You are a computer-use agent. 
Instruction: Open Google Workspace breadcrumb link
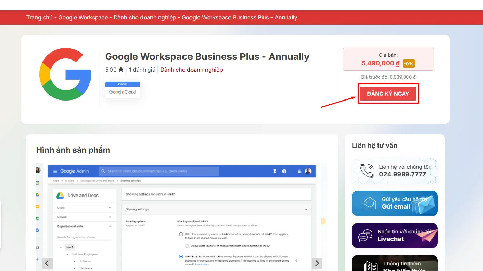83,17
